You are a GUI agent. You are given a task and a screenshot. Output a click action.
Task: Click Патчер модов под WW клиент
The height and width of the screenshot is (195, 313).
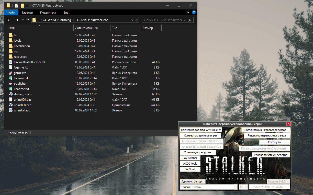coord(201,130)
